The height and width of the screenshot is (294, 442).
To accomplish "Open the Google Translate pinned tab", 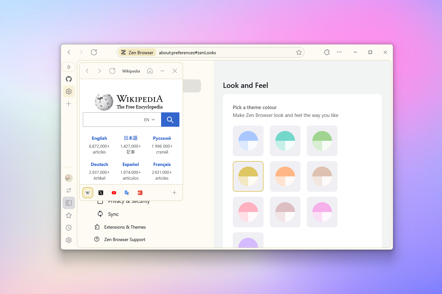I will (x=127, y=193).
